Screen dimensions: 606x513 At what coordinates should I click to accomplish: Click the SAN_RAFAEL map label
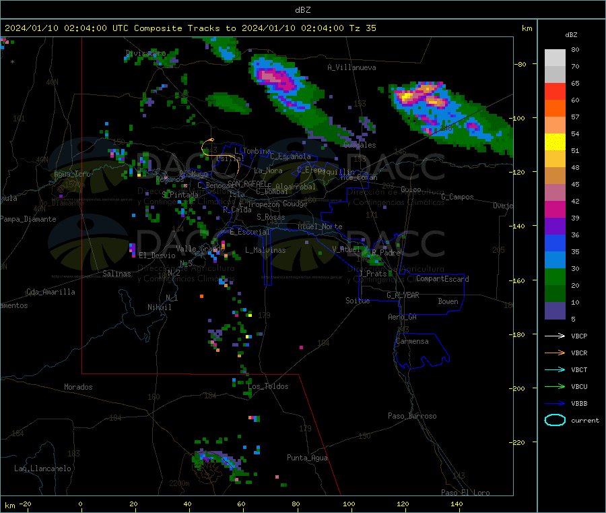pyautogui.click(x=247, y=183)
